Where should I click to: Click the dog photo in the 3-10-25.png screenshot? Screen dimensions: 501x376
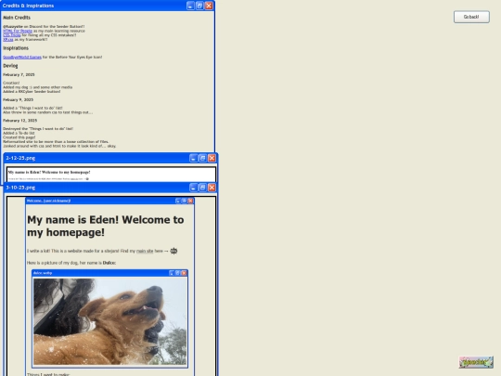(109, 321)
